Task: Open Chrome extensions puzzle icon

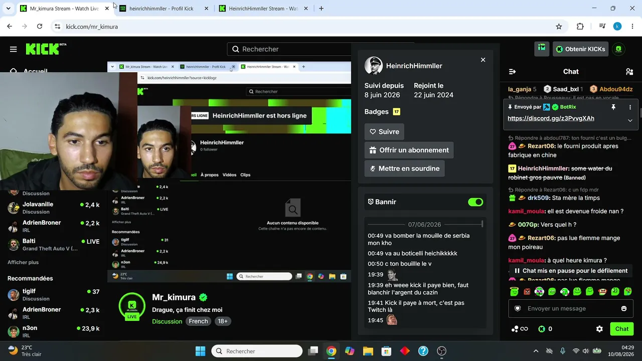Action: pyautogui.click(x=580, y=27)
